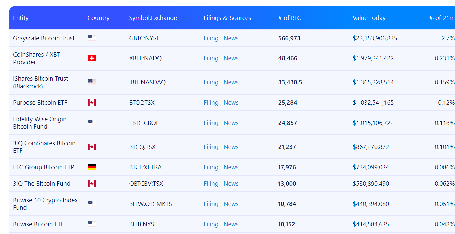Open News for Bitwise 10 Crypto Index Fund
This screenshot has height=234, width=455.
[x=231, y=204]
